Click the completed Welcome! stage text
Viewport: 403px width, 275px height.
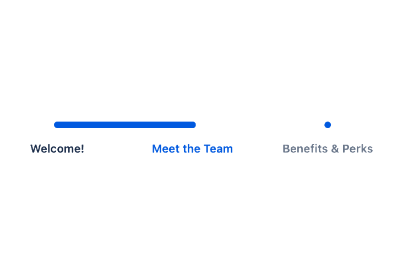(57, 148)
